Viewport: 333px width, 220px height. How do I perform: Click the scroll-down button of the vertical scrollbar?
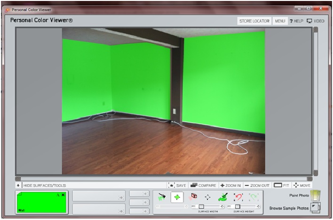pyautogui.click(x=316, y=173)
